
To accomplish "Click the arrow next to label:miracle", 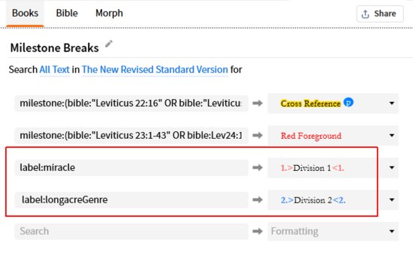I will coord(258,168).
